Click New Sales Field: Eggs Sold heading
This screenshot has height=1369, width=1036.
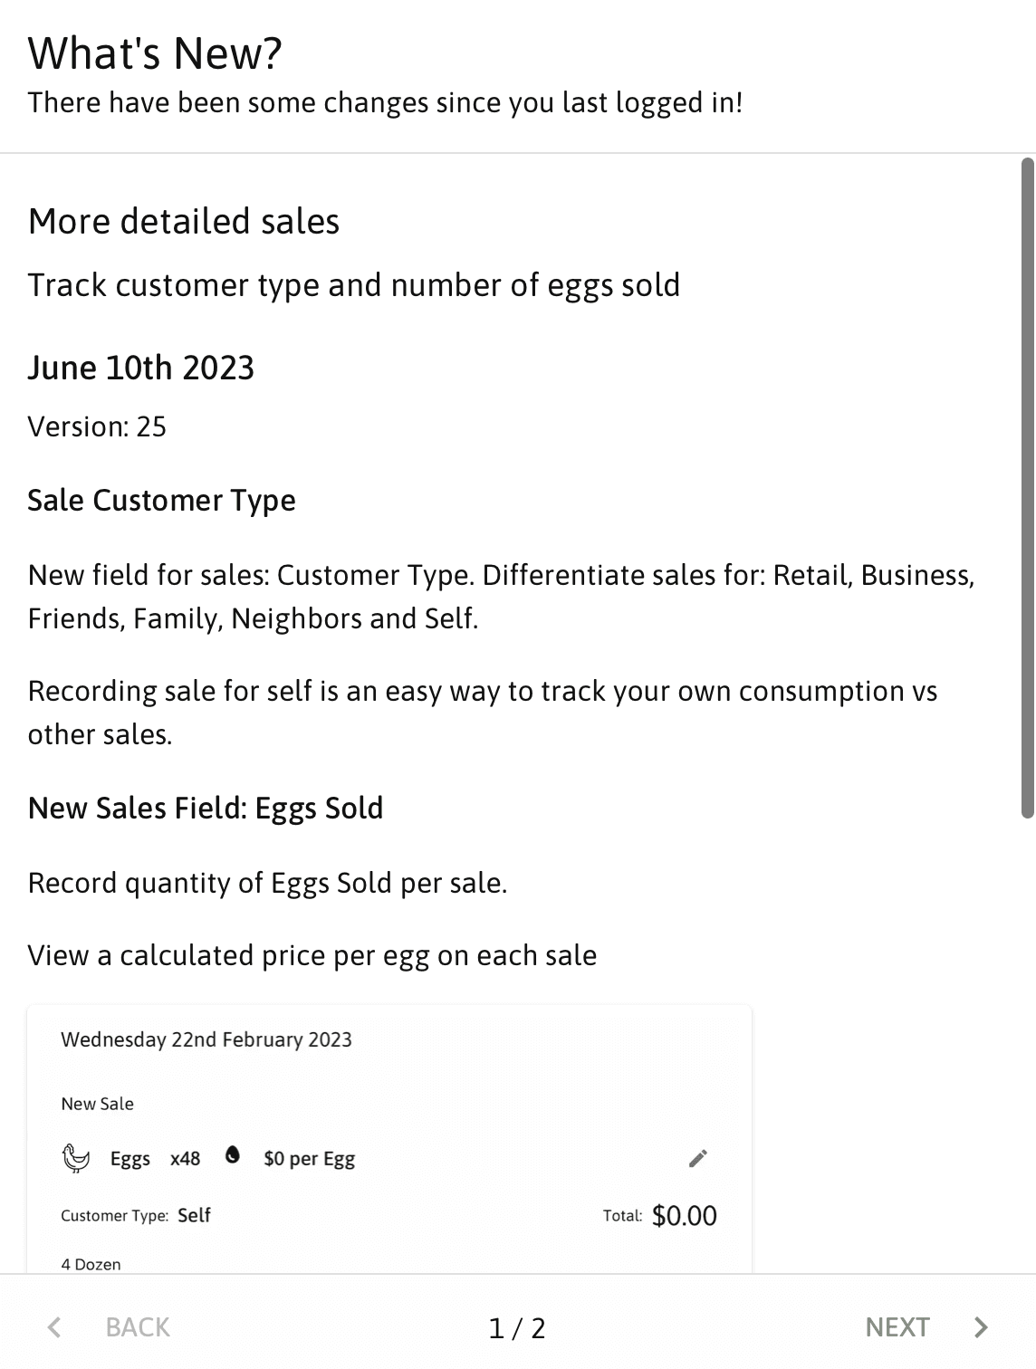(x=206, y=808)
